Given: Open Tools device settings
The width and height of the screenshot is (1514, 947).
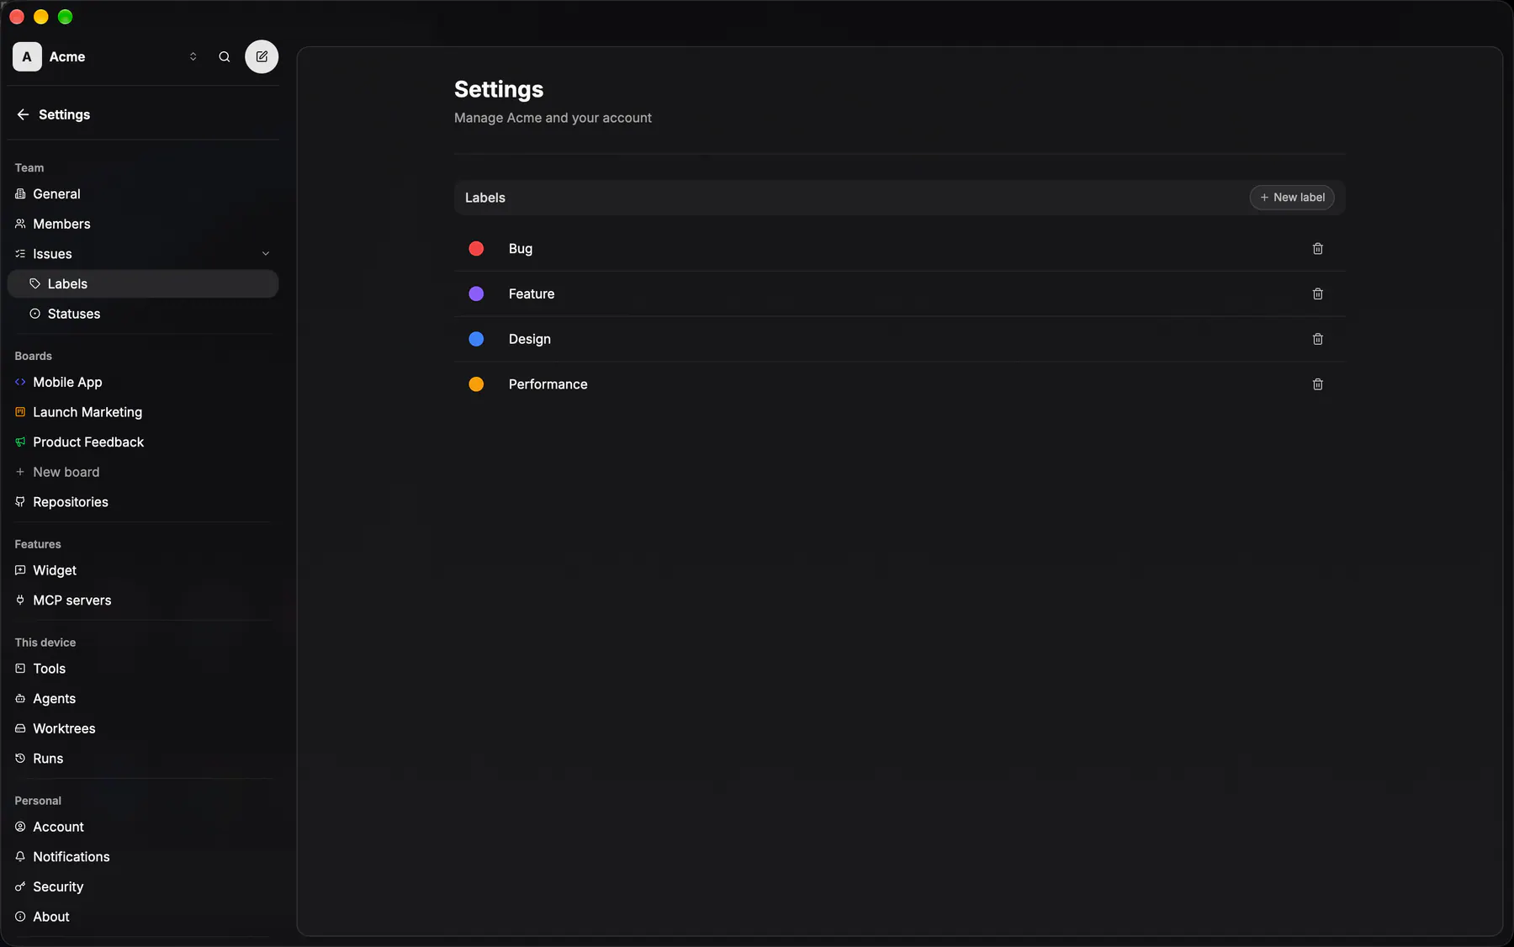Looking at the screenshot, I should coord(143,669).
